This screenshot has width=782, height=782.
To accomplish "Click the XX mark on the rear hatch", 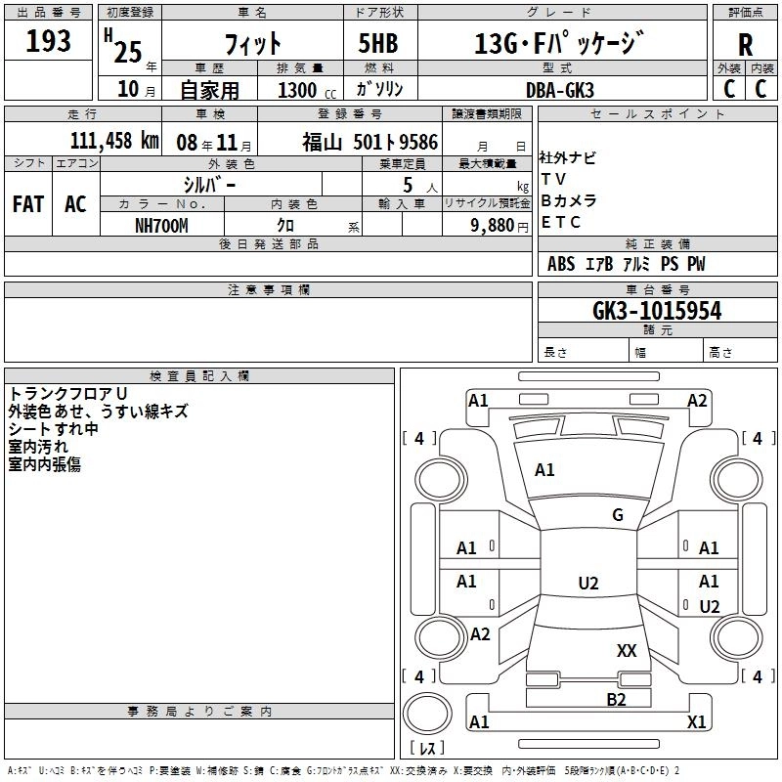I will (627, 650).
